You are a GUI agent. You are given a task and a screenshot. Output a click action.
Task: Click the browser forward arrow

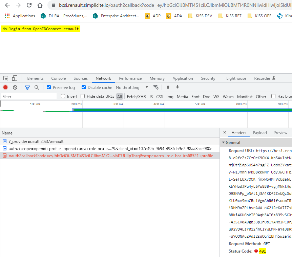(18, 5)
